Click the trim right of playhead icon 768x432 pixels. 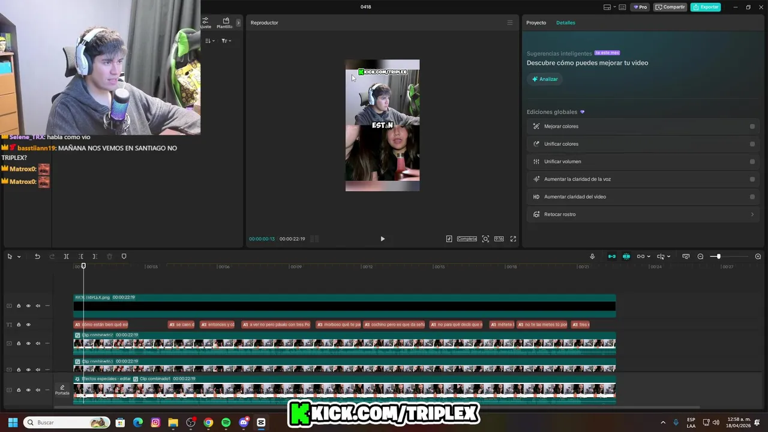pos(95,256)
